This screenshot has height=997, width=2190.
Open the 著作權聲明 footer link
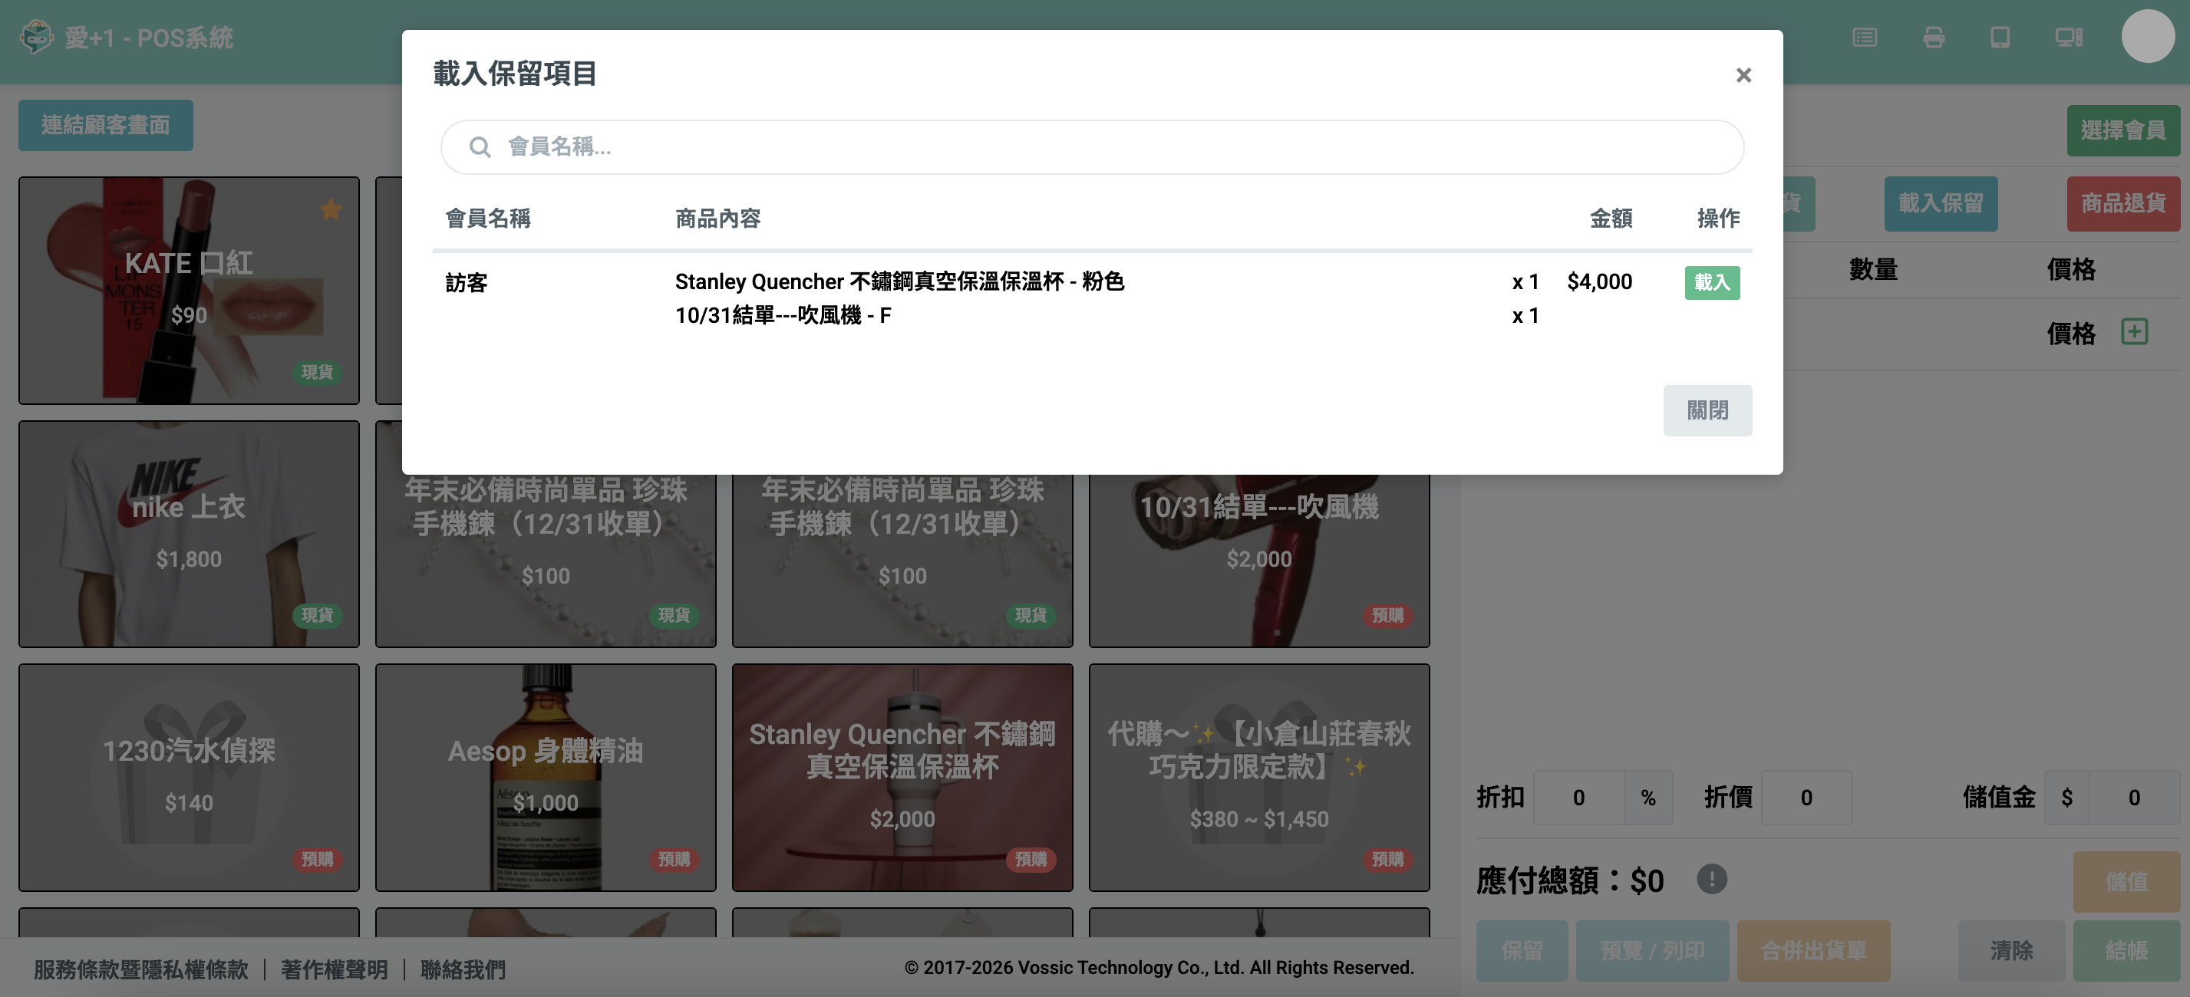click(x=334, y=969)
